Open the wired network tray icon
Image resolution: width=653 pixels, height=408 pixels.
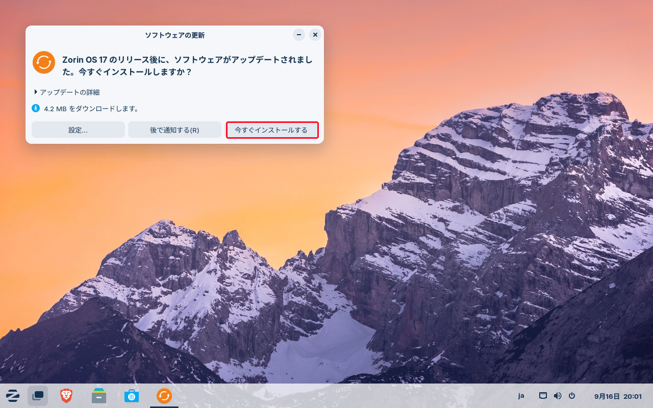click(x=543, y=396)
